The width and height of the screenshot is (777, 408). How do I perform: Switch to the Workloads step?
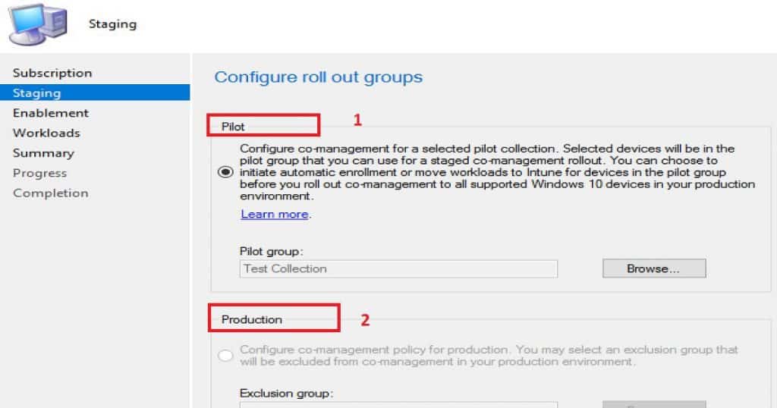pyautogui.click(x=46, y=133)
